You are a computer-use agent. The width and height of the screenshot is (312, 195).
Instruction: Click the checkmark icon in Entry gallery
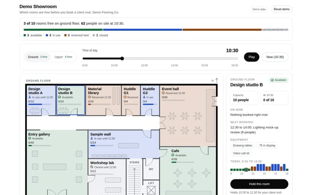click(x=29, y=138)
